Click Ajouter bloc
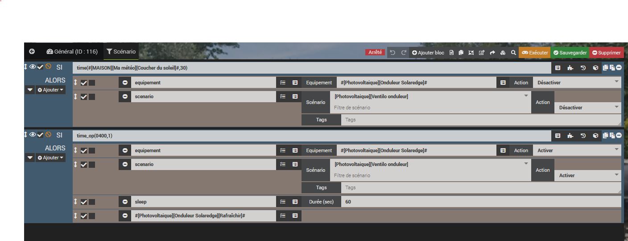 tap(428, 53)
